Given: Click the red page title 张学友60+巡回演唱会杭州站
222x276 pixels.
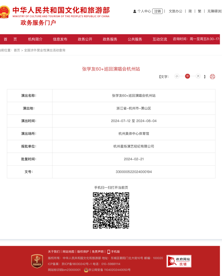Looking at the screenshot, I should [111, 69].
